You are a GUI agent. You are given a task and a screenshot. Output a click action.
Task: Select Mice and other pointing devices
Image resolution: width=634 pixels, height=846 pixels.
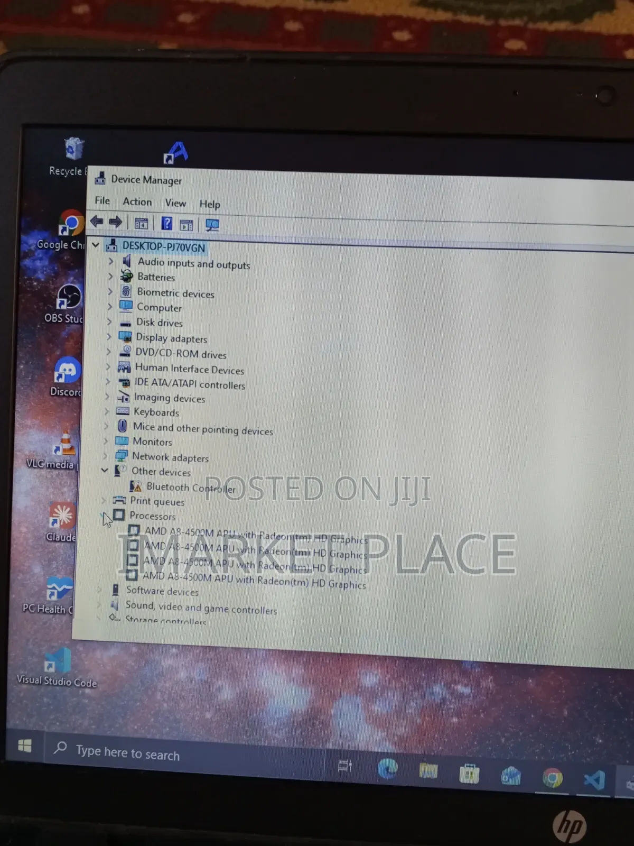[203, 428]
